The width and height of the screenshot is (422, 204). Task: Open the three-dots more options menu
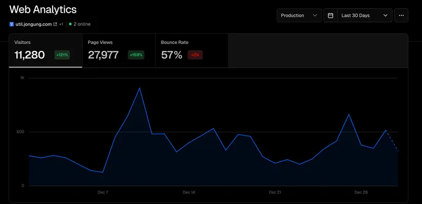[x=401, y=15]
